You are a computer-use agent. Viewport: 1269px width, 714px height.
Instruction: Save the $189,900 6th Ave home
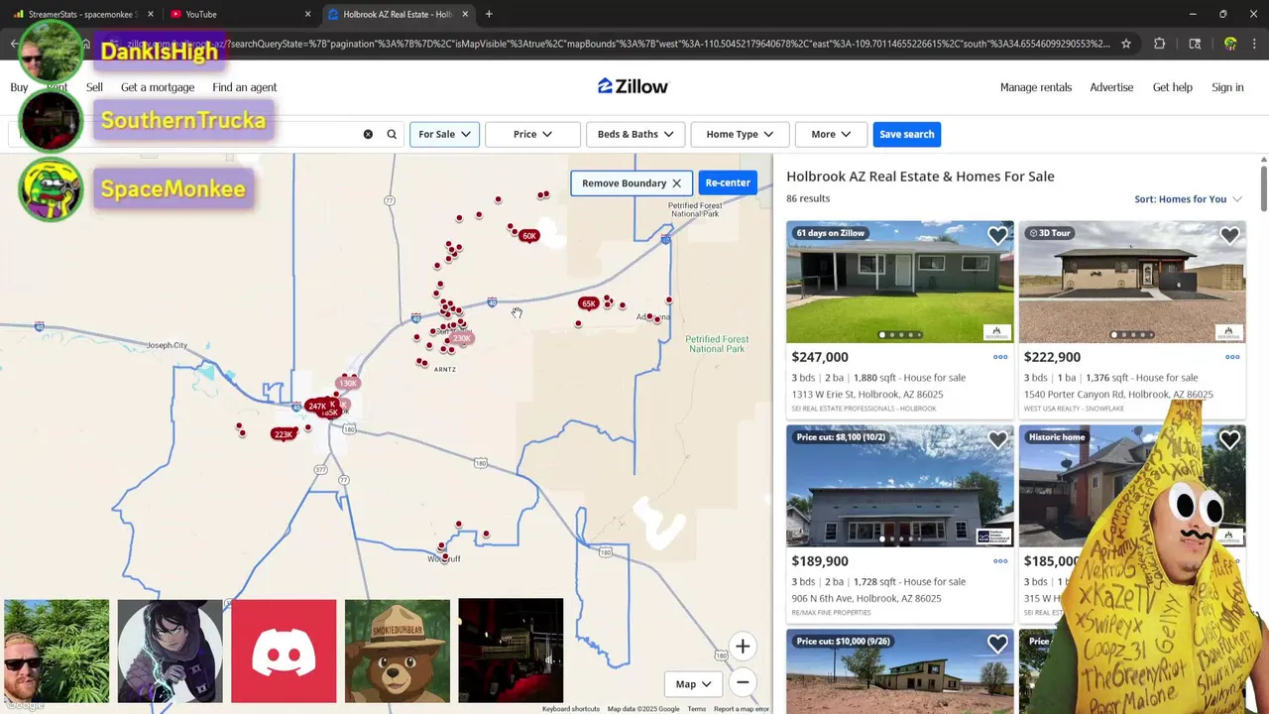(x=997, y=439)
